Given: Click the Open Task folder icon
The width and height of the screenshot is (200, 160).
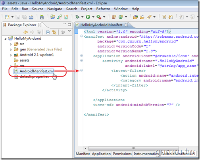Looking at the screenshot, I should coord(142,17).
